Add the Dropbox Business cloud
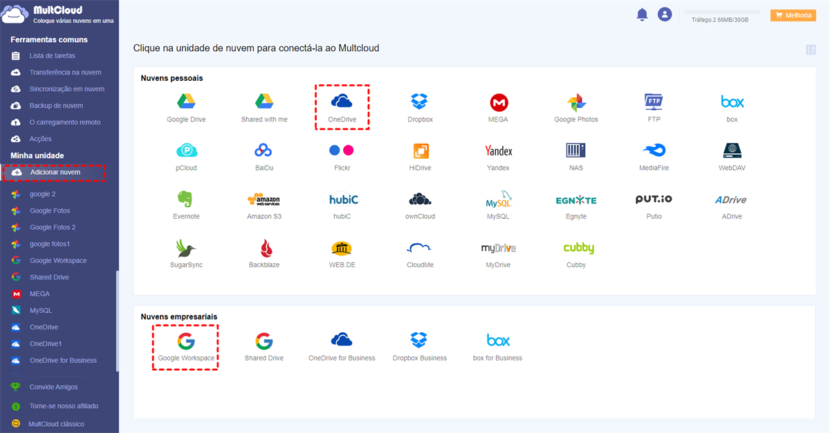 [x=420, y=347]
